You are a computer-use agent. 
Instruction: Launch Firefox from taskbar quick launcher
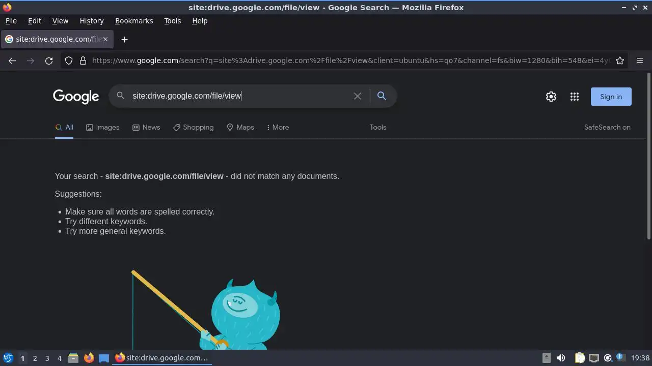89,358
